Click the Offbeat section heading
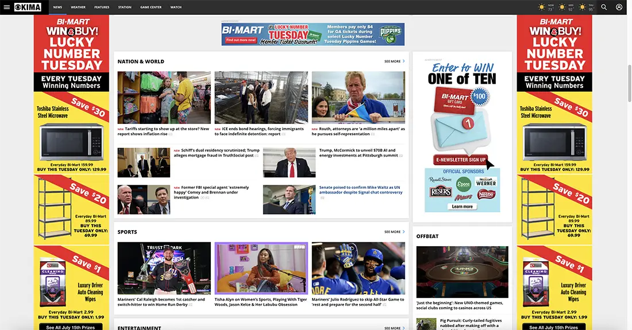Image resolution: width=632 pixels, height=330 pixels. [x=427, y=236]
